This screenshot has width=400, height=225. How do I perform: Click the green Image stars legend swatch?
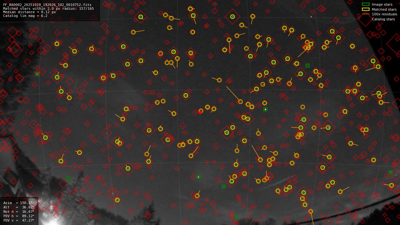365,5
